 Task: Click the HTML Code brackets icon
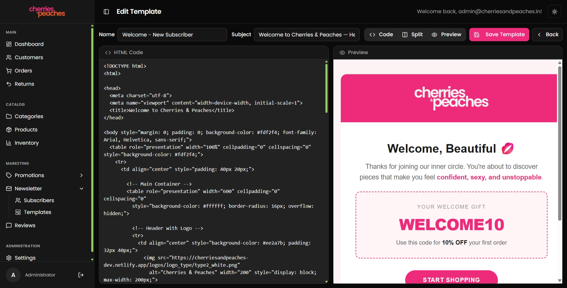pos(108,52)
